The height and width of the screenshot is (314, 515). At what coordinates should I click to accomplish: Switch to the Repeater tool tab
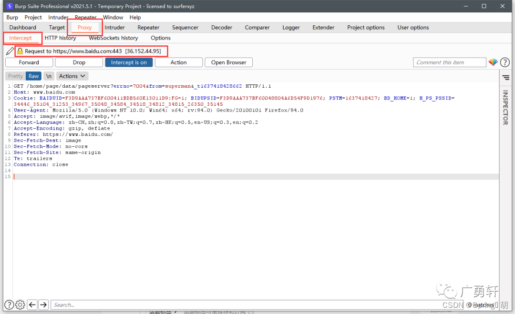tap(148, 28)
